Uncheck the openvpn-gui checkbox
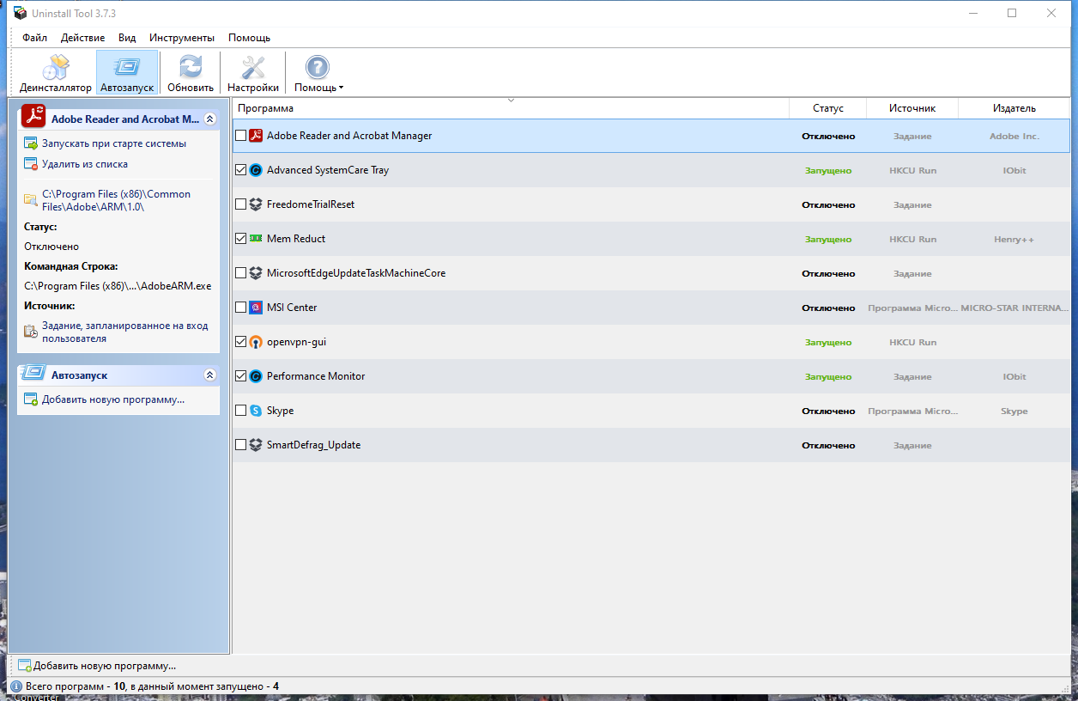Image resolution: width=1078 pixels, height=701 pixels. click(x=240, y=342)
